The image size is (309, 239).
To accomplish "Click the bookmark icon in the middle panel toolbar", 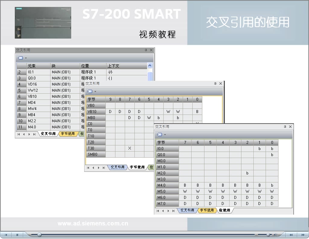I will coord(91,91).
